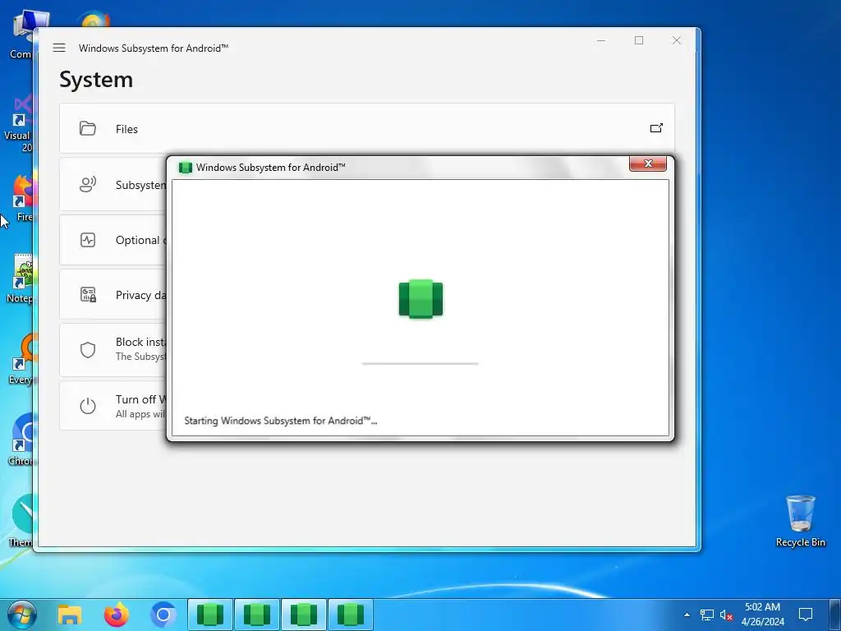Screen dimensions: 841x631
Task: Click the muted volume tray icon
Action: click(726, 615)
